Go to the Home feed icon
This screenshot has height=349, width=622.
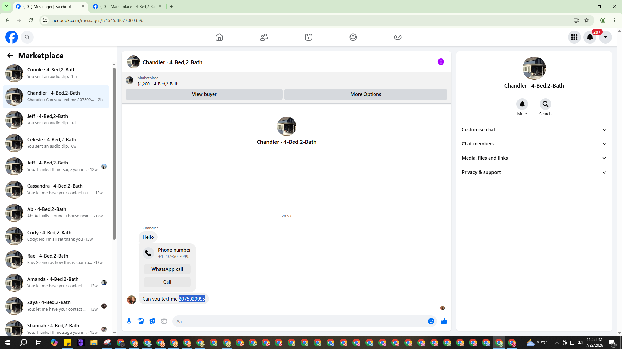click(x=219, y=37)
